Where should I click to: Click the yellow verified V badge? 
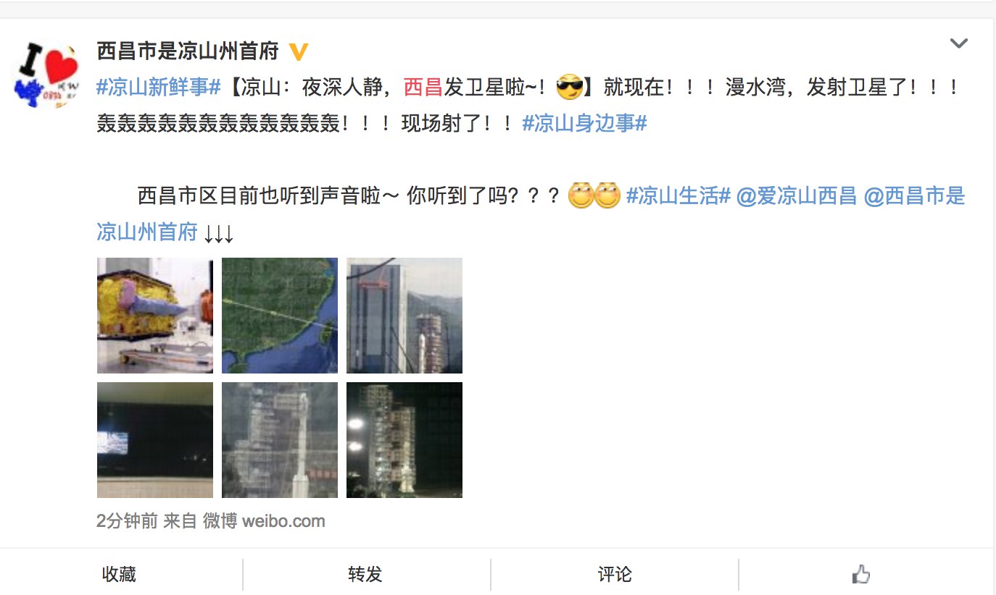click(x=299, y=52)
